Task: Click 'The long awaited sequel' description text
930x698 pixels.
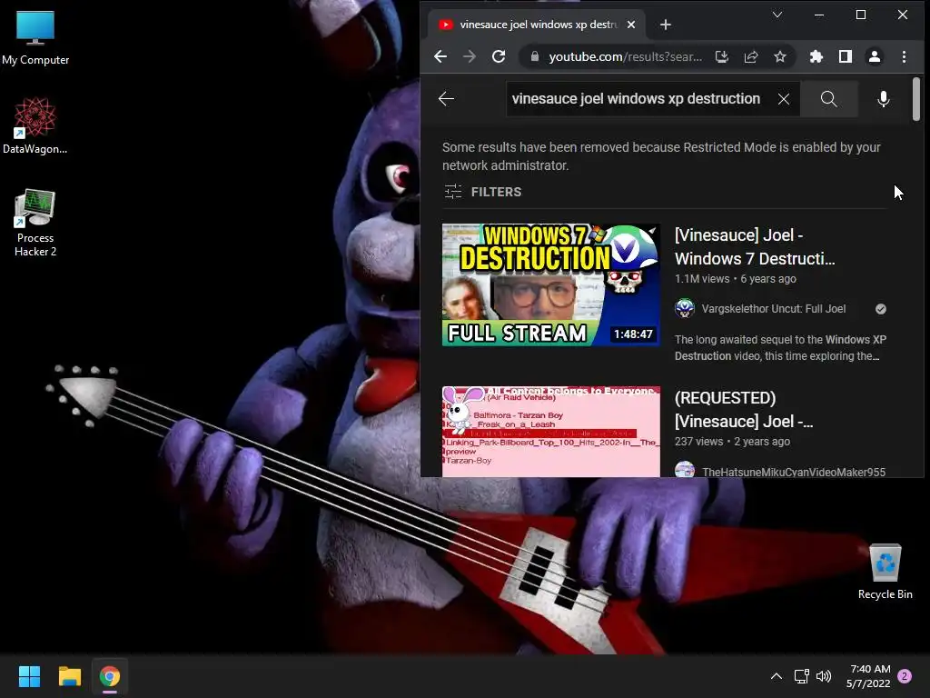Action: pyautogui.click(x=780, y=348)
